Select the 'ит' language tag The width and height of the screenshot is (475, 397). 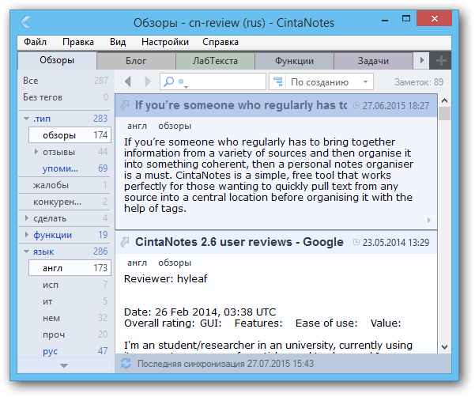[x=70, y=301]
